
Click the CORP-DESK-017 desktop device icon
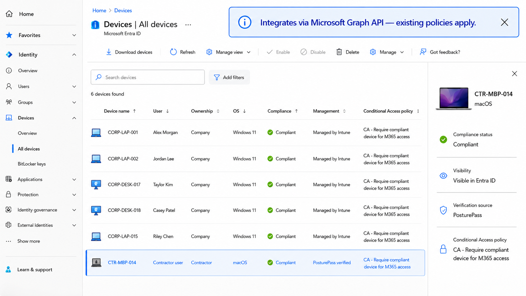pyautogui.click(x=96, y=185)
